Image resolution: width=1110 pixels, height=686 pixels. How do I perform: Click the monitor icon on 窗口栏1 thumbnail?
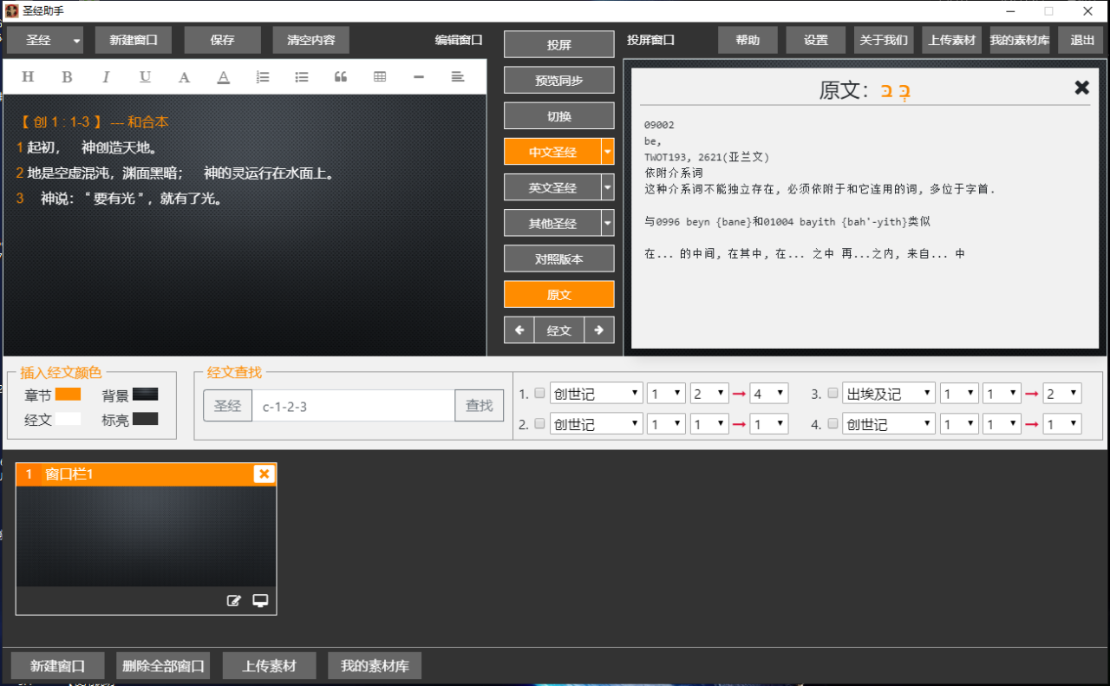(x=260, y=600)
